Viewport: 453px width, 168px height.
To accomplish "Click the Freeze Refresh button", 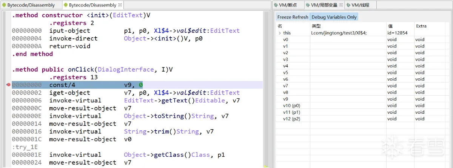I will click(293, 17).
